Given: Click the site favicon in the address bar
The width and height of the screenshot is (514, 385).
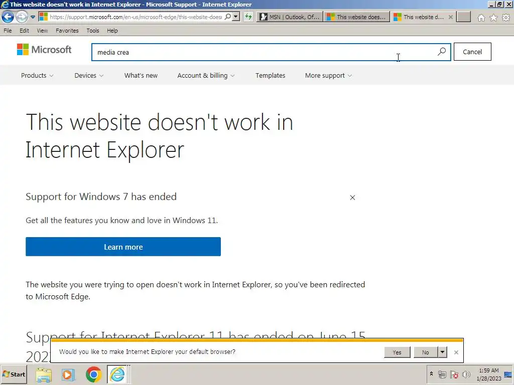Looking at the screenshot, I should (44, 17).
